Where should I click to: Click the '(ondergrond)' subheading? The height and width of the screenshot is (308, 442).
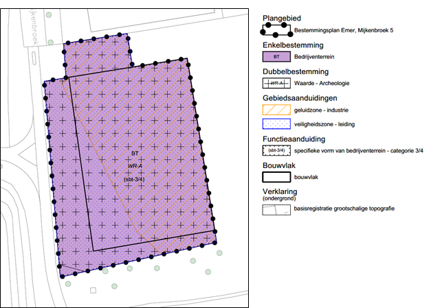[279, 198]
